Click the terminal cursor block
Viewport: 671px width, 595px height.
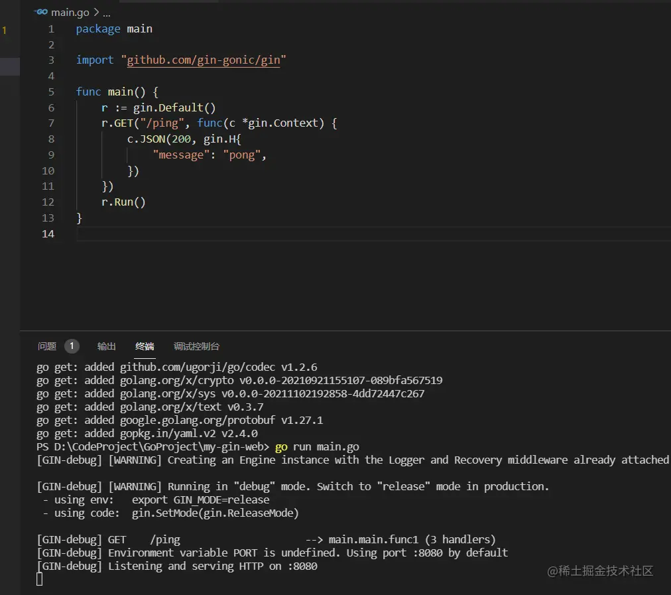point(39,579)
